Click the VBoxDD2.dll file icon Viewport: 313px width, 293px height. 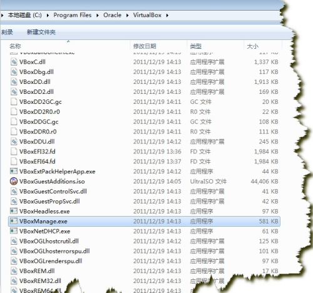click(x=14, y=91)
